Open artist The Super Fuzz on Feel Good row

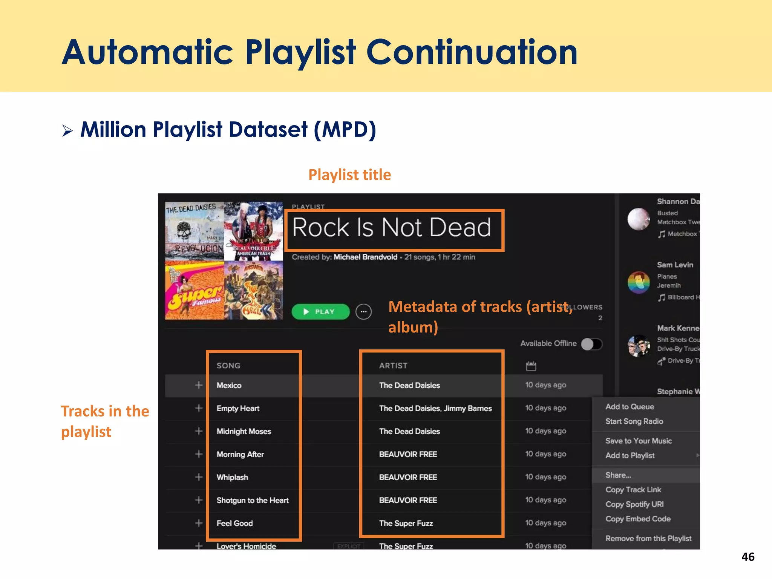pos(406,523)
